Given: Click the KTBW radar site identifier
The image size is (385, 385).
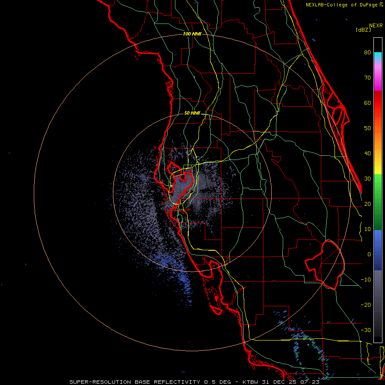Looking at the screenshot, I should pyautogui.click(x=250, y=382).
